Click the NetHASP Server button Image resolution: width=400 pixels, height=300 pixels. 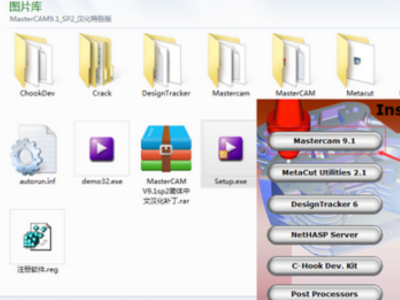[325, 235]
